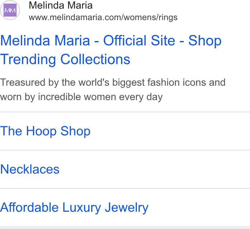Click 'Official Site' in the blue headline

(139, 40)
